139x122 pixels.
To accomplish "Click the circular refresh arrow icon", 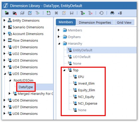I will pos(101,13).
